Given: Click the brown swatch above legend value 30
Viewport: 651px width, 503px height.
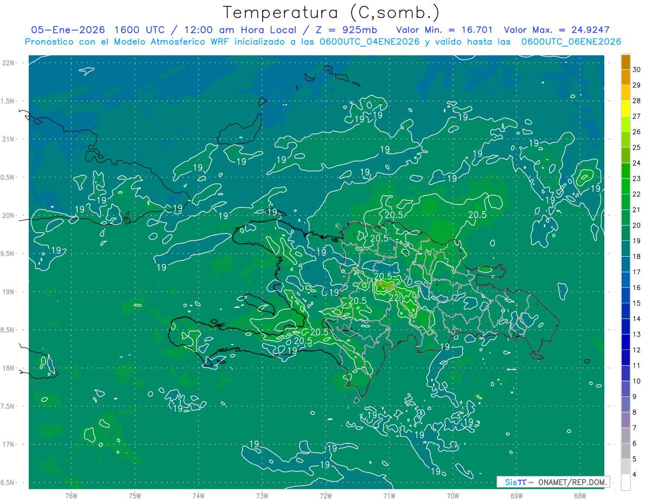Looking at the screenshot, I should point(626,62).
